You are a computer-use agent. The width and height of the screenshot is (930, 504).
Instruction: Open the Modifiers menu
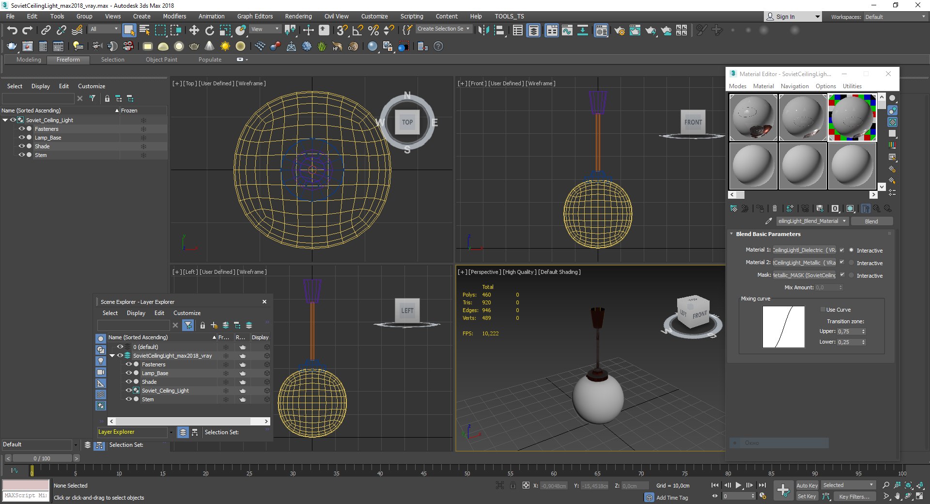tap(174, 16)
